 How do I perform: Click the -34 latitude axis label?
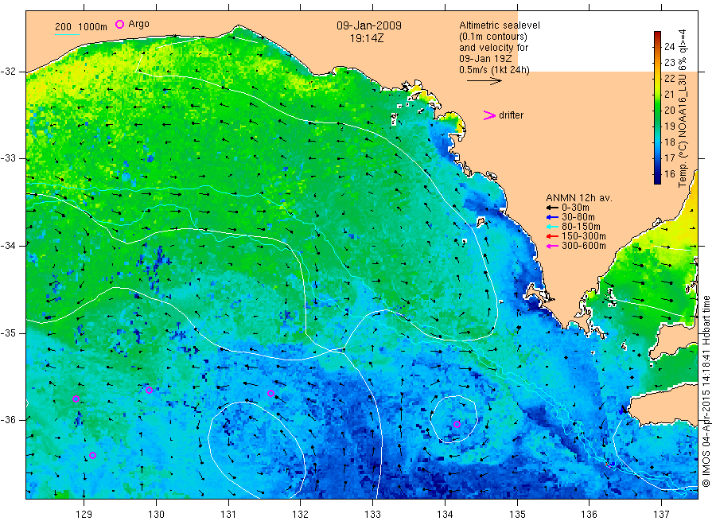[8, 246]
